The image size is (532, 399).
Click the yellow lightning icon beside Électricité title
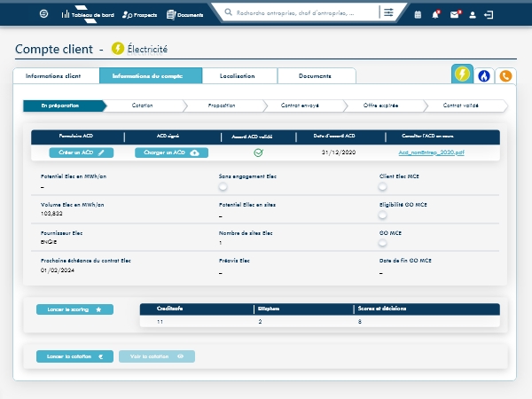click(118, 49)
